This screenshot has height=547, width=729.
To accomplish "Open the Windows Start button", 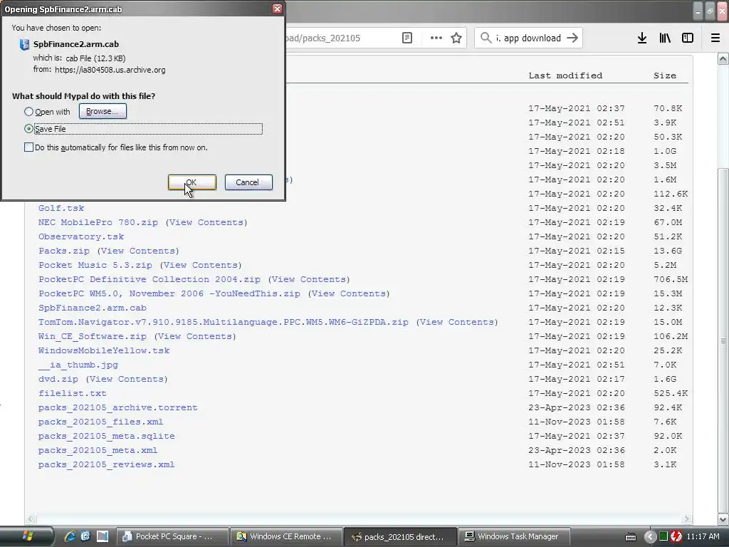I will coord(27,536).
